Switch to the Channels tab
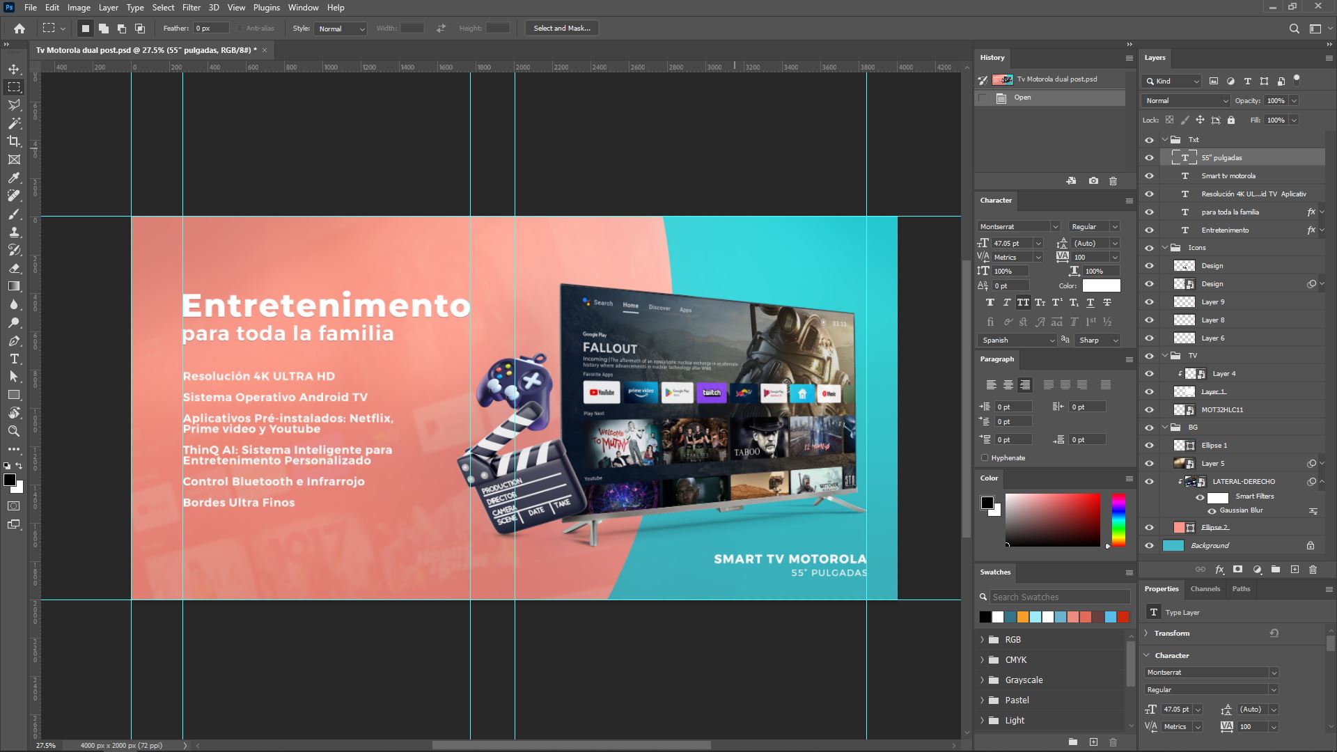 (x=1205, y=589)
